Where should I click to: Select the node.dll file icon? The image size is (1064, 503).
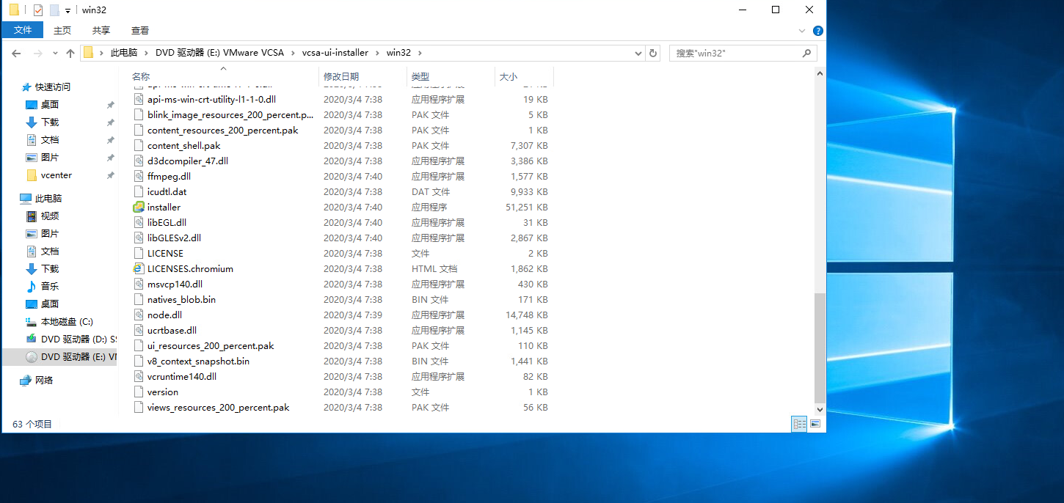139,315
